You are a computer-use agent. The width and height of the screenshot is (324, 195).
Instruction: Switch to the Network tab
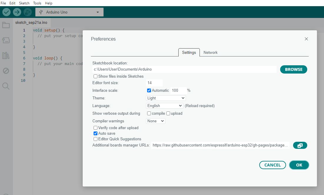210,52
